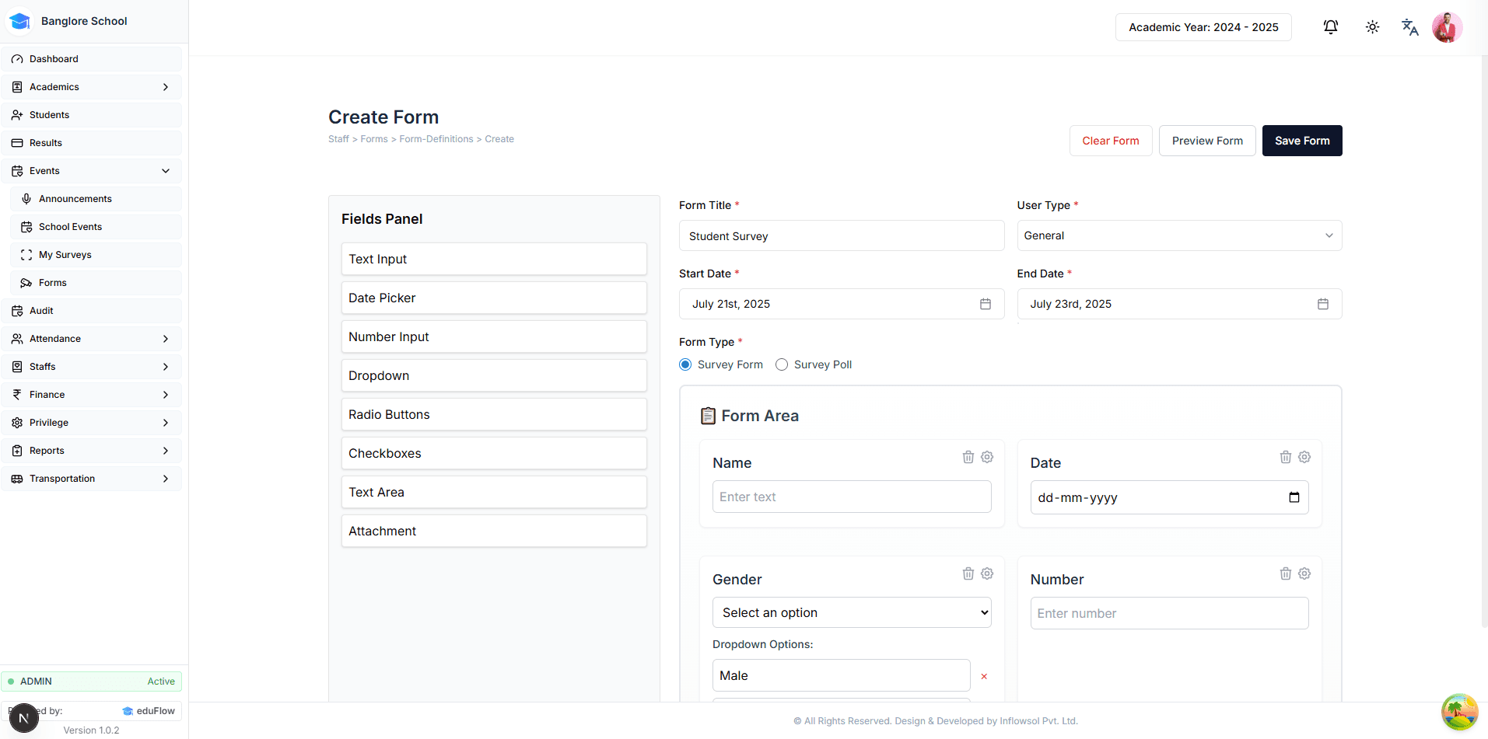Click the Form Title input field
Viewport: 1488px width, 739px height.
(x=841, y=236)
